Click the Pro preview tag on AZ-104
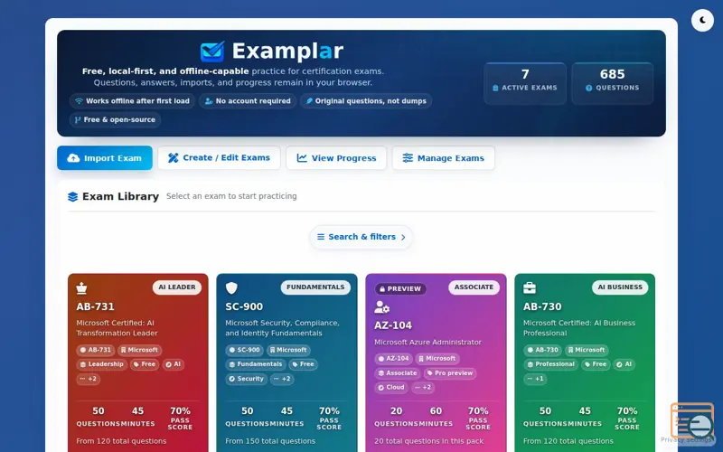Viewport: 723px width, 452px height. point(449,373)
